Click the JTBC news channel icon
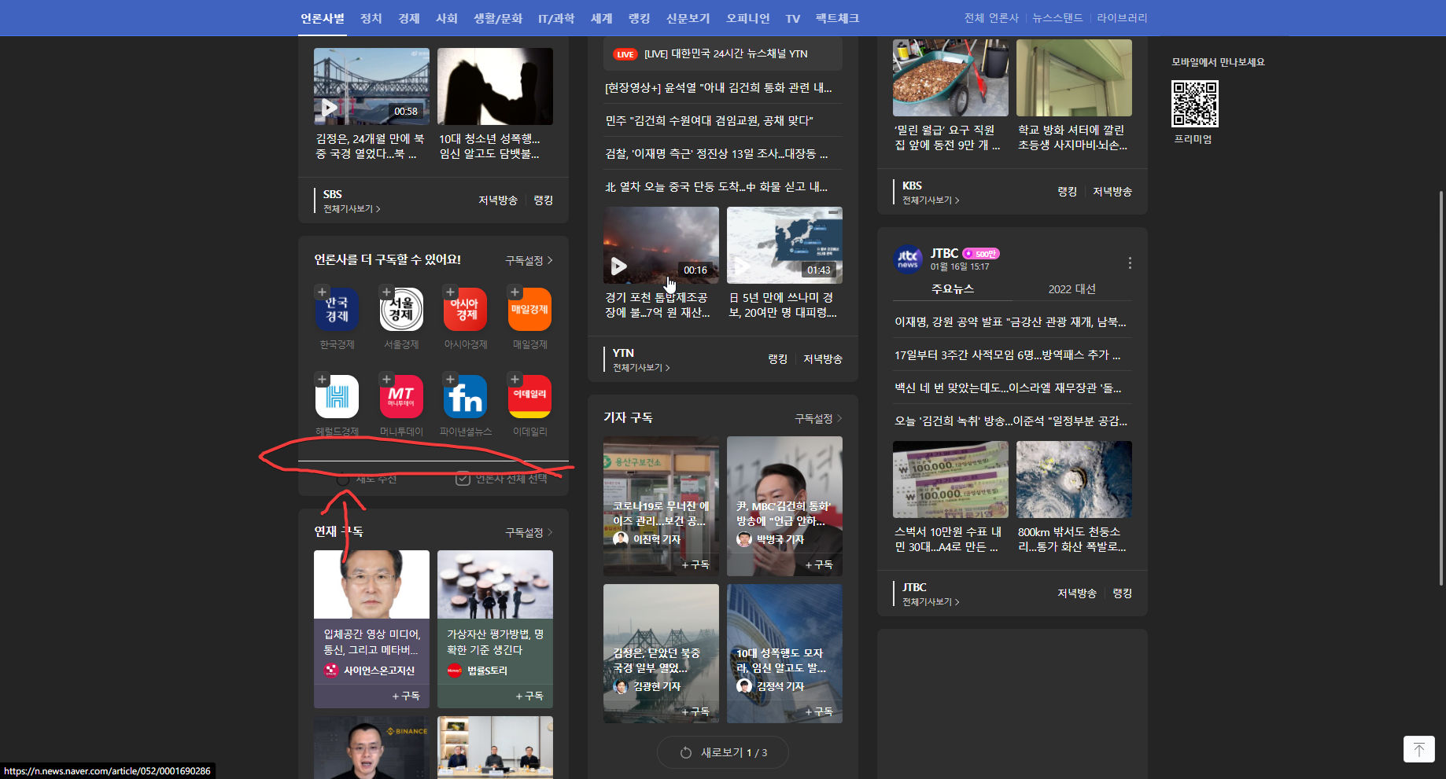 point(909,259)
